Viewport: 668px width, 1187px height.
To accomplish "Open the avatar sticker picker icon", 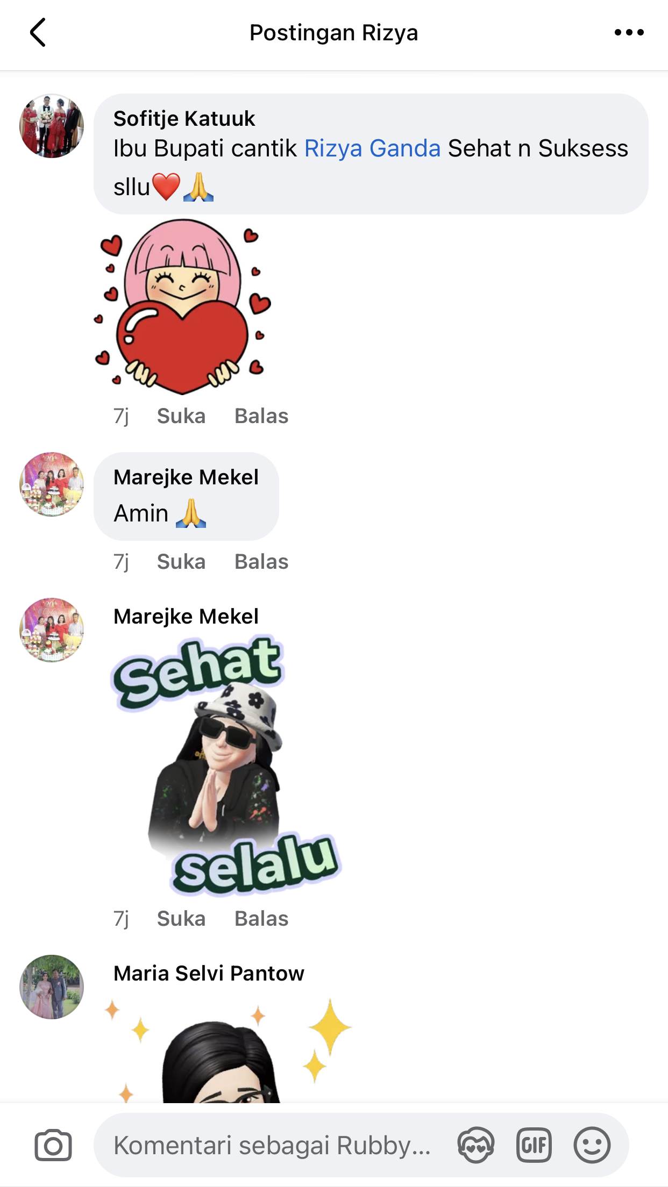I will [476, 1145].
